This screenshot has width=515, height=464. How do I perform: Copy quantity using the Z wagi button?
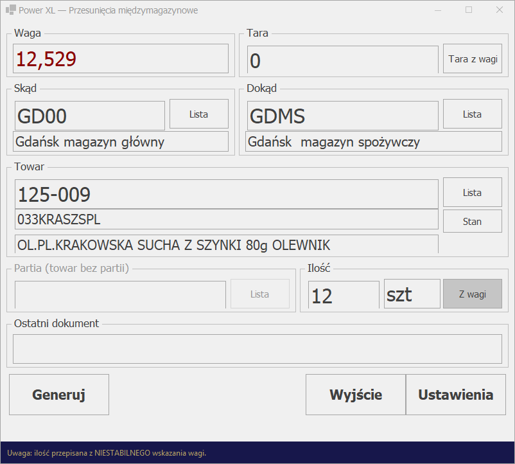473,294
